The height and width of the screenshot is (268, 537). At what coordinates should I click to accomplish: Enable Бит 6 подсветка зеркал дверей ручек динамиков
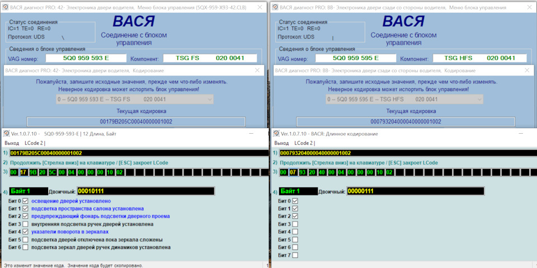point(25,247)
